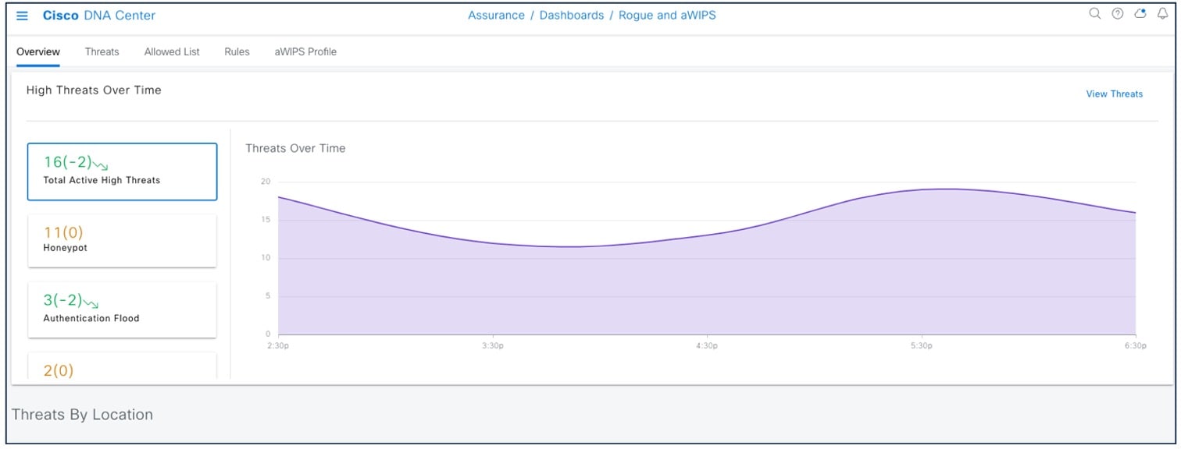Click Rogue and aWIPS breadcrumb

click(667, 16)
